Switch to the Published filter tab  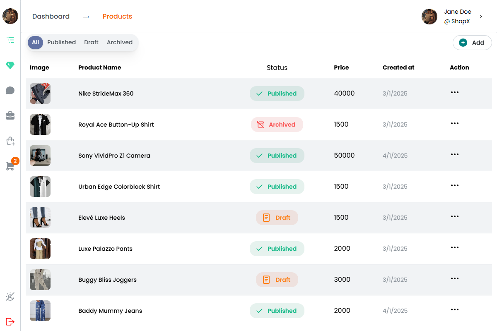[x=61, y=42]
